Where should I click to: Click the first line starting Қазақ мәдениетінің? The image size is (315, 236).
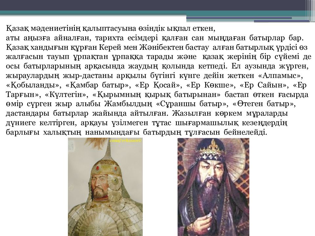point(111,29)
